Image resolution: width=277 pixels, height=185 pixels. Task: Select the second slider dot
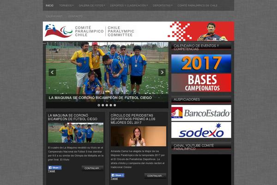[103, 105]
